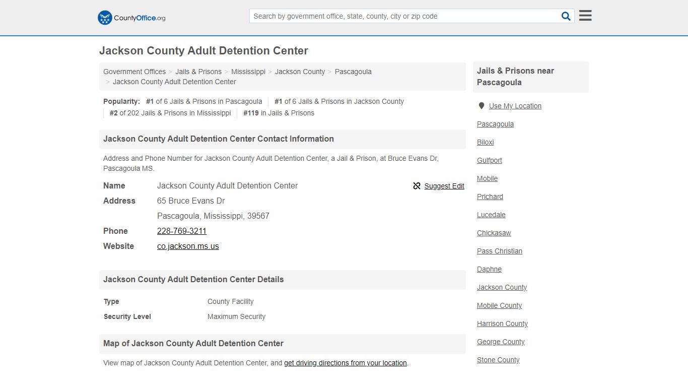Click Suggest Edit link

[444, 186]
